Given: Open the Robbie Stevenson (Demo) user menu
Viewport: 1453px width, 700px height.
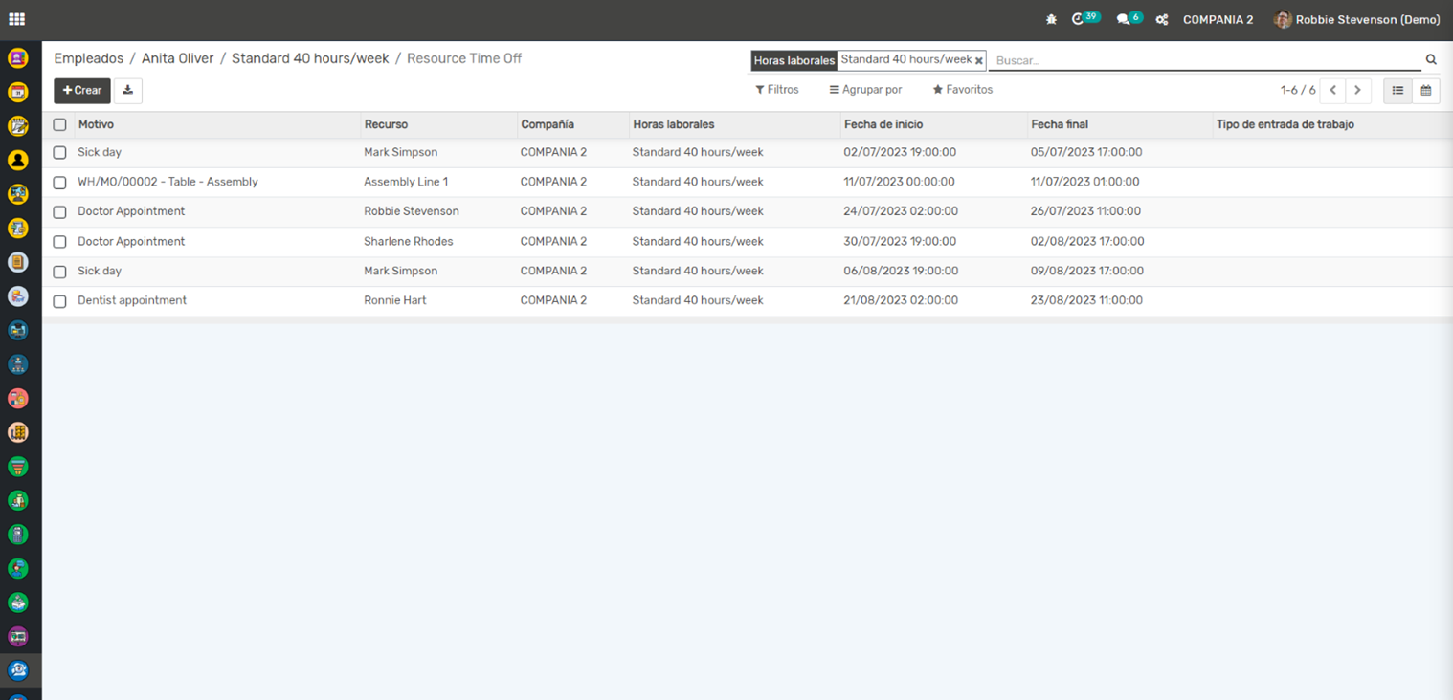Looking at the screenshot, I should click(x=1356, y=19).
